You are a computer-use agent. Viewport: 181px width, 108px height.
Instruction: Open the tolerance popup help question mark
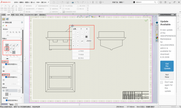[x=81, y=29]
